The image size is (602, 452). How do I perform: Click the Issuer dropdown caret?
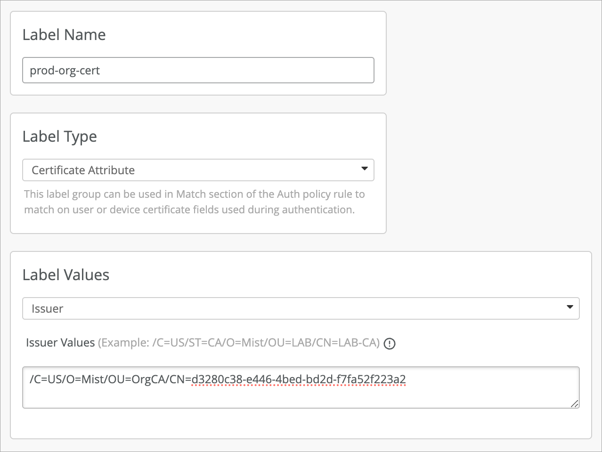tap(569, 307)
